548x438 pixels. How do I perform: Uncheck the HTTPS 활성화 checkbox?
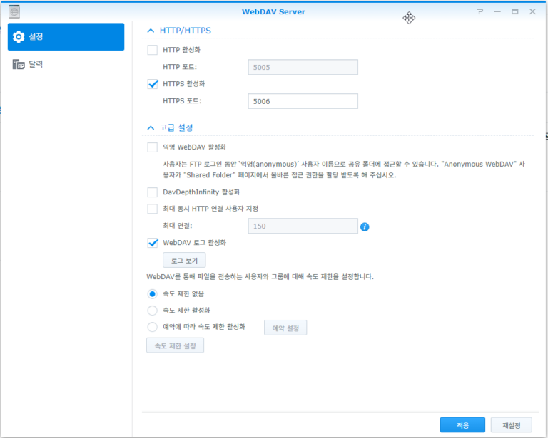(x=152, y=83)
